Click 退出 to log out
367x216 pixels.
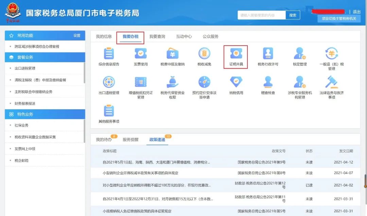(x=356, y=12)
